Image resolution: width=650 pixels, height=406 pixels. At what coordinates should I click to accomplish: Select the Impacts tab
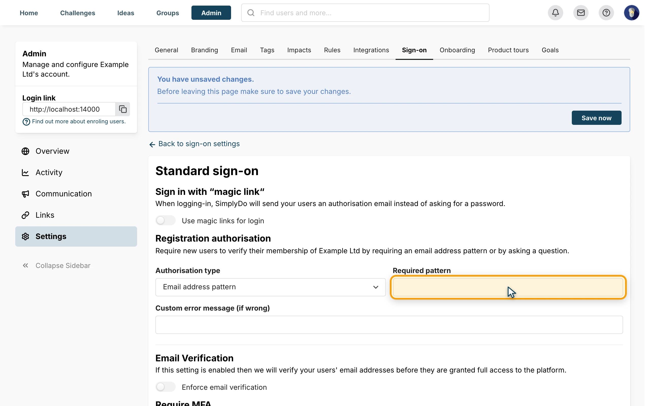(299, 50)
